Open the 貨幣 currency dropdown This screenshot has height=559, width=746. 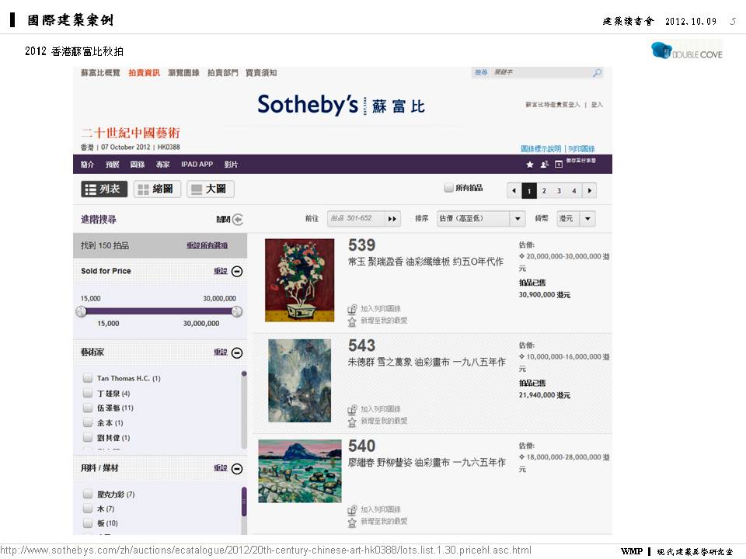click(x=576, y=219)
